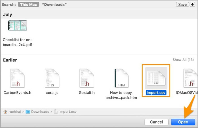Select the coral.js file icon
The image size is (198, 128).
click(52, 78)
